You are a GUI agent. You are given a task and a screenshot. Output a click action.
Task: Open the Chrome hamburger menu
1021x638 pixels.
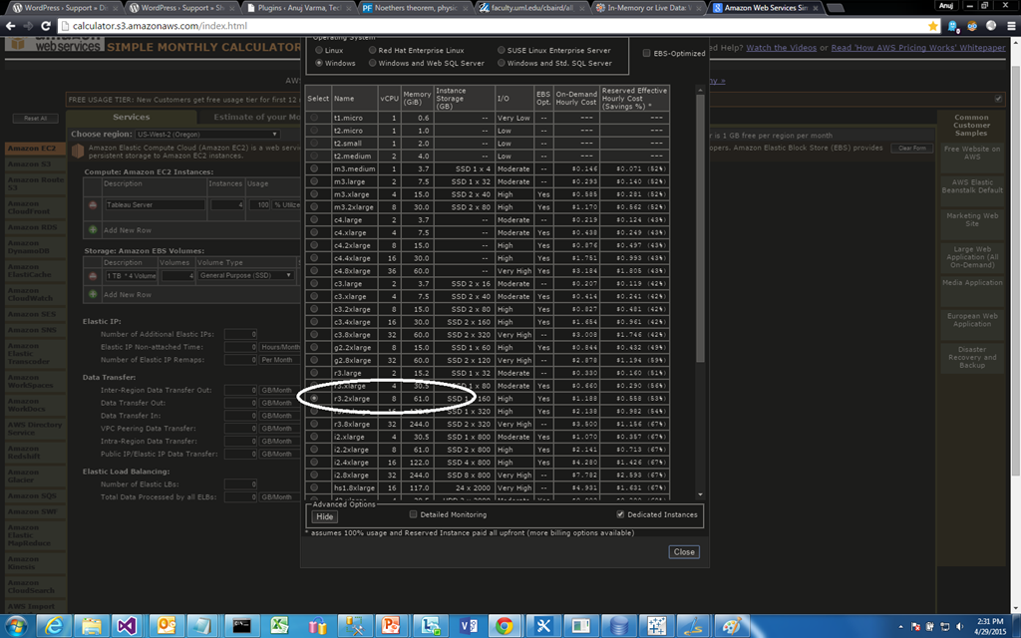pyautogui.click(x=1011, y=26)
